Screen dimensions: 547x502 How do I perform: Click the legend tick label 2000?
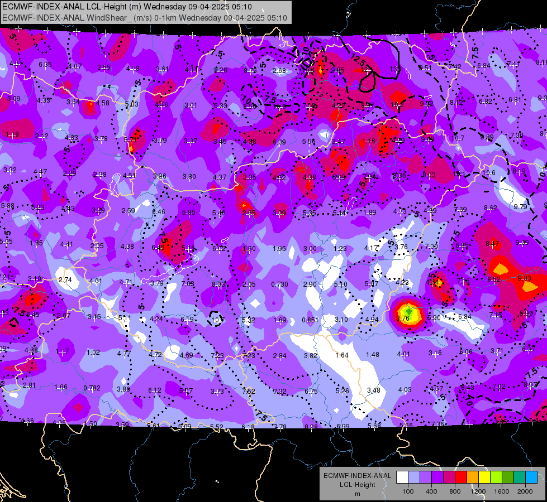coord(525,491)
